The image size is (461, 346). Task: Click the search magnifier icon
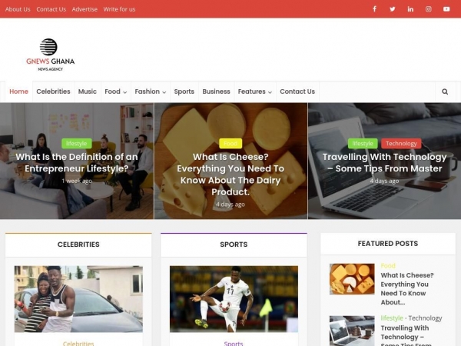445,91
